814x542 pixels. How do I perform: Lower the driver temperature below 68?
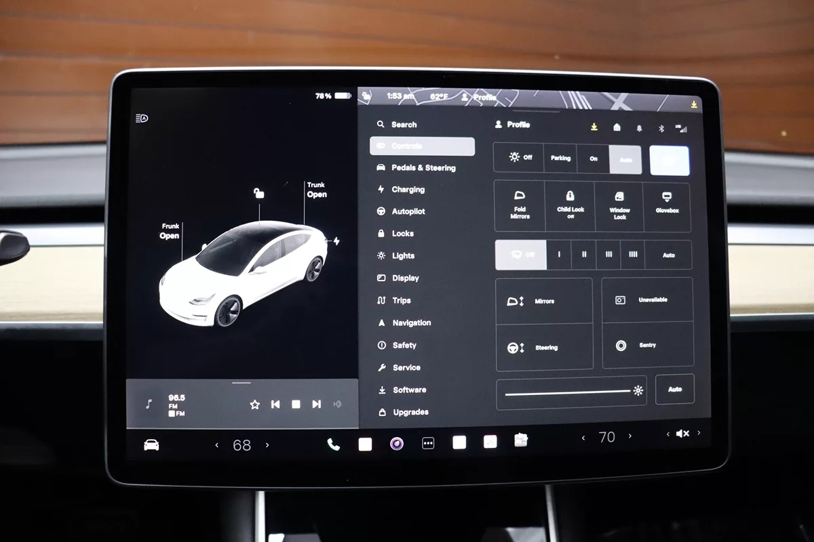(217, 445)
